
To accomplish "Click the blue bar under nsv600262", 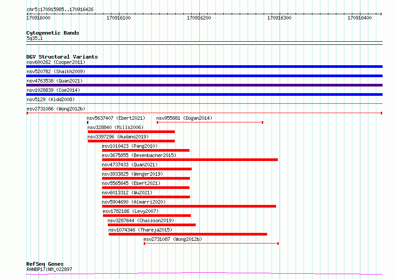I will coord(204,67).
